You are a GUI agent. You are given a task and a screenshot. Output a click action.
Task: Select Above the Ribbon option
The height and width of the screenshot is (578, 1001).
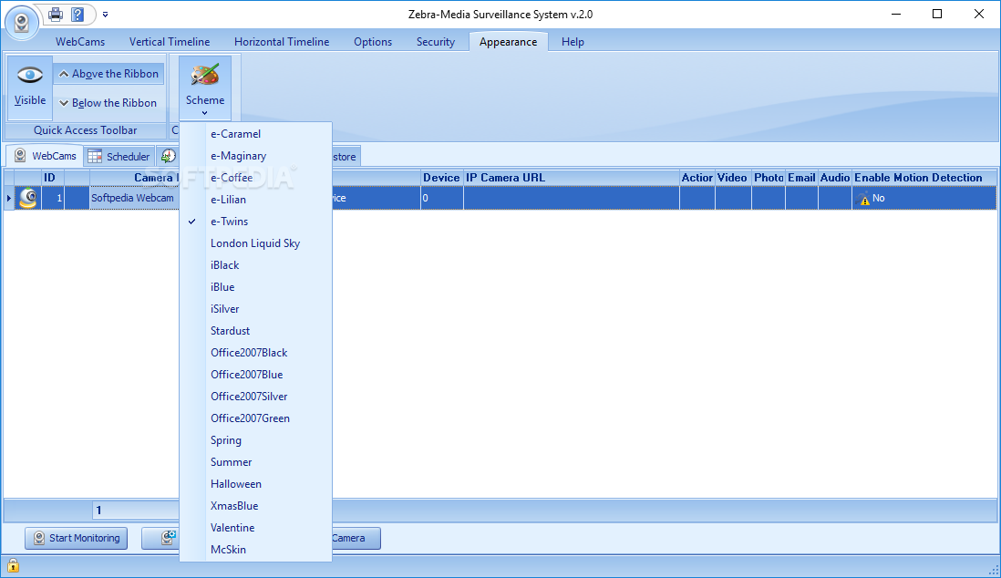click(108, 74)
